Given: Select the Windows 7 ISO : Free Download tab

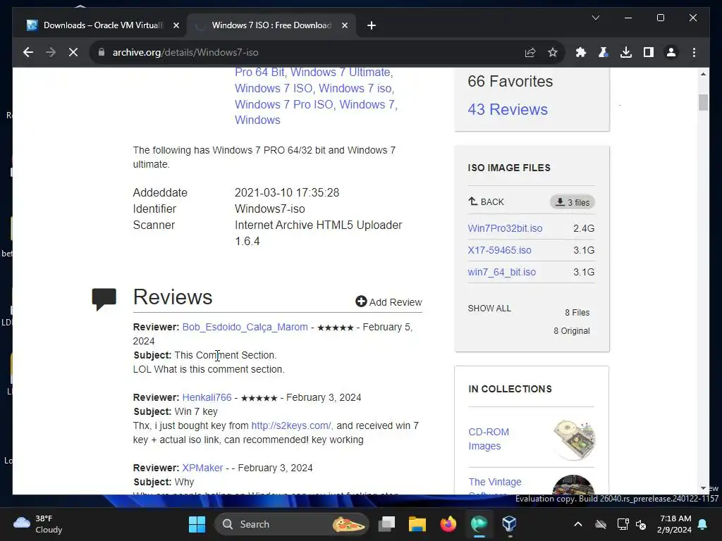Looking at the screenshot, I should (271, 25).
